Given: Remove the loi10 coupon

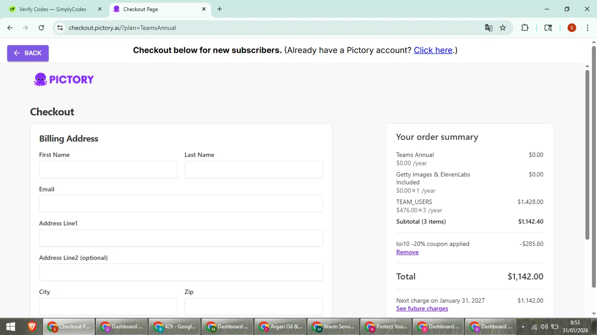Looking at the screenshot, I should point(407,252).
